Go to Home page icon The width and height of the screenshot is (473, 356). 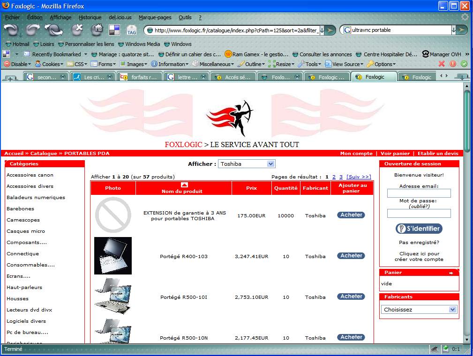pyautogui.click(x=98, y=30)
